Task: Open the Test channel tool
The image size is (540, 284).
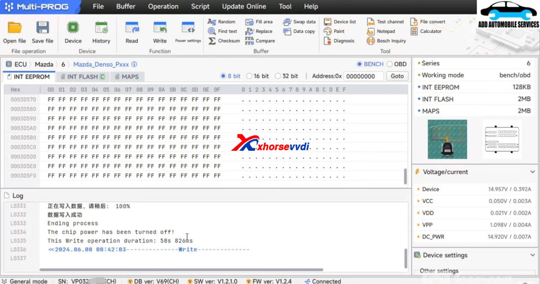Action: pos(385,22)
